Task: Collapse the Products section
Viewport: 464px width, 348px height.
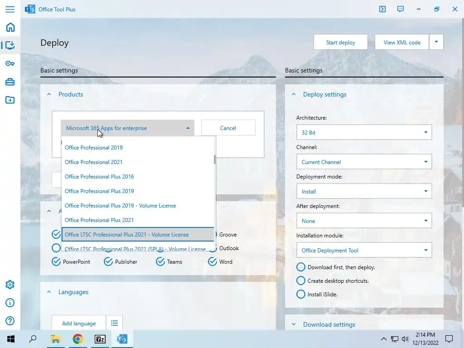Action: (49, 94)
